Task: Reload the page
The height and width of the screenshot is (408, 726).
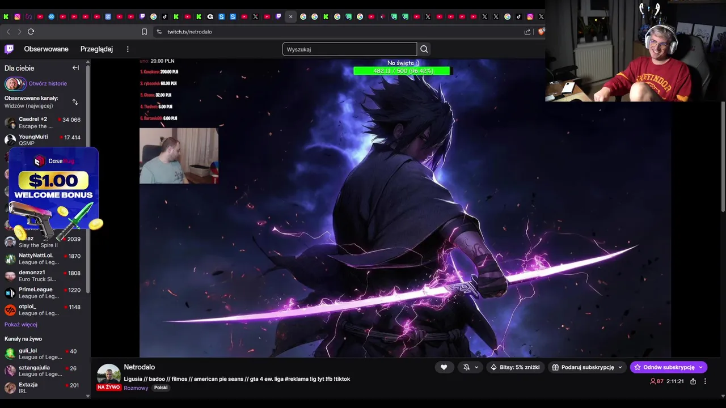Action: click(31, 32)
